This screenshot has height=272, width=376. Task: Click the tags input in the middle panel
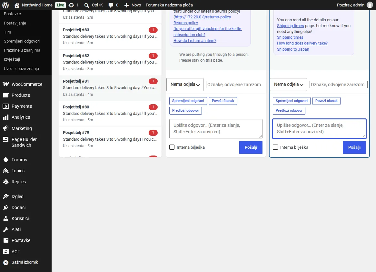[x=235, y=85]
